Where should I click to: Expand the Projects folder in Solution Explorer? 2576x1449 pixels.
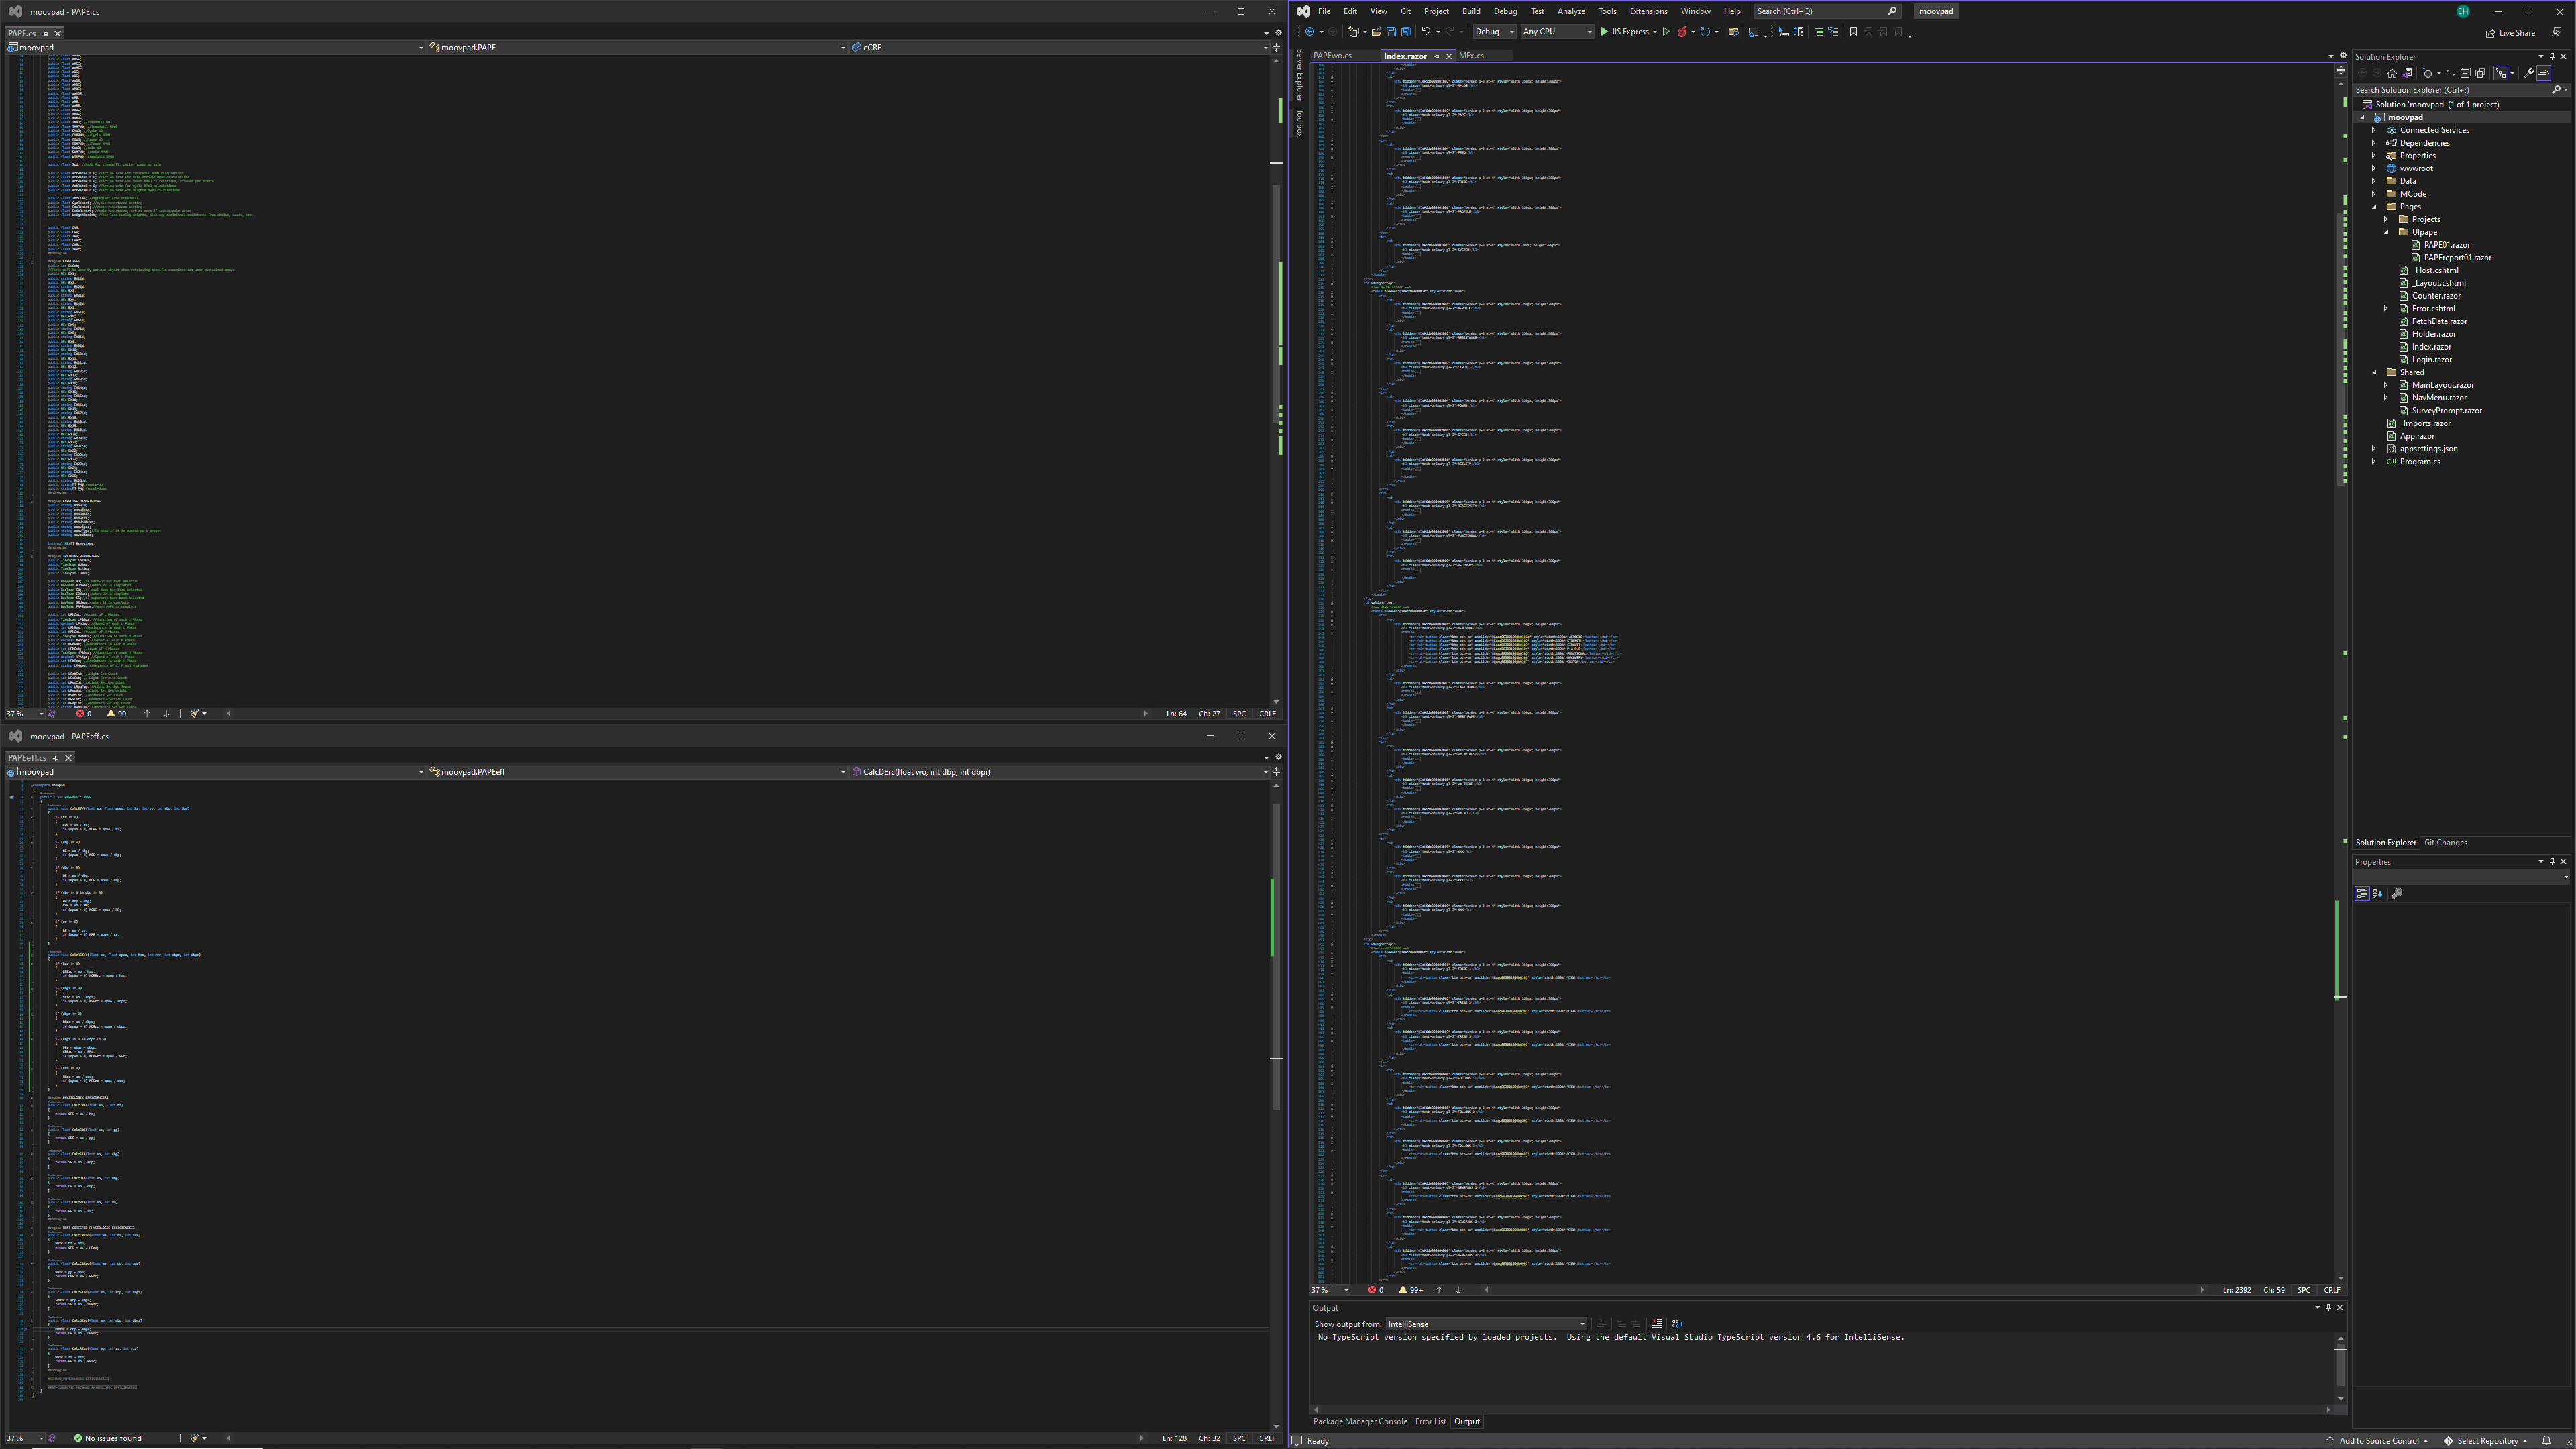tap(2386, 219)
